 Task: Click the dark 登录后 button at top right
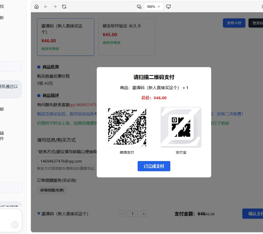point(258,23)
